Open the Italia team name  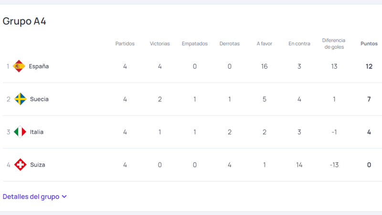[37, 132]
